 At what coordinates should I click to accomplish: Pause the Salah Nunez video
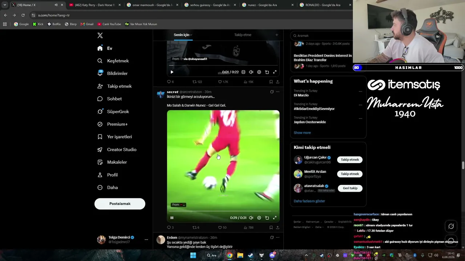[172, 218]
